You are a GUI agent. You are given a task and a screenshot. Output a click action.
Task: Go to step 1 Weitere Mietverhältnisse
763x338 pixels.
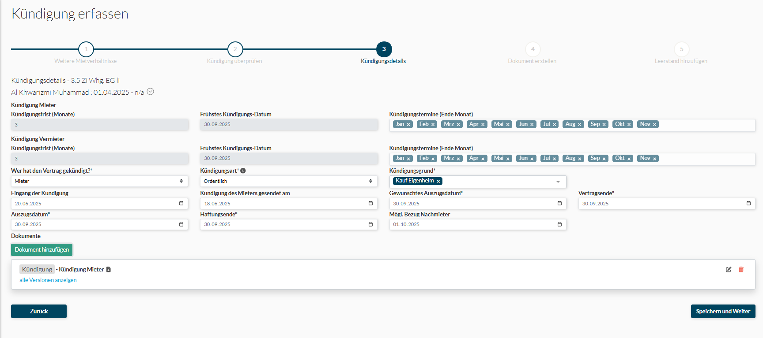(86, 49)
